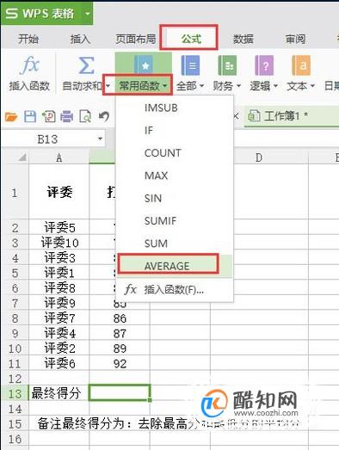Click the 评委 header cell
Screen dimensions: 339x450
[59, 192]
